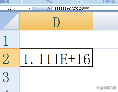Viewport: 118px width, 92px height.
Task: Click cell D2 showing 1.111E+16
Action: [x=56, y=58]
